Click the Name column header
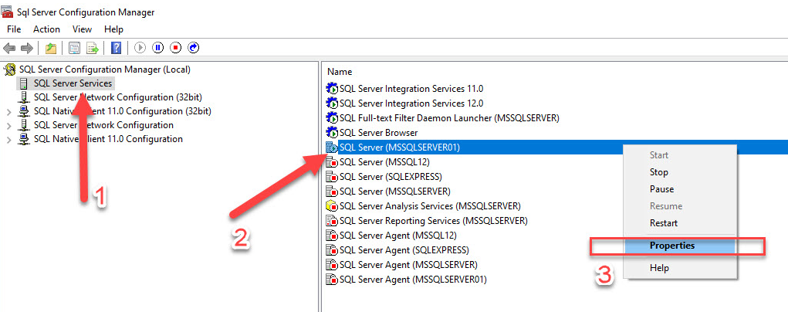Screen dimensions: 788x312 click(340, 72)
